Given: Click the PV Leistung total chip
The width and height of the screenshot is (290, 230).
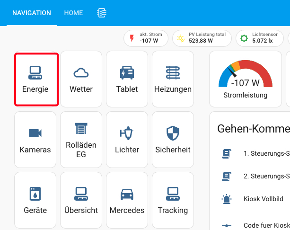Looking at the screenshot, I should click(202, 38).
